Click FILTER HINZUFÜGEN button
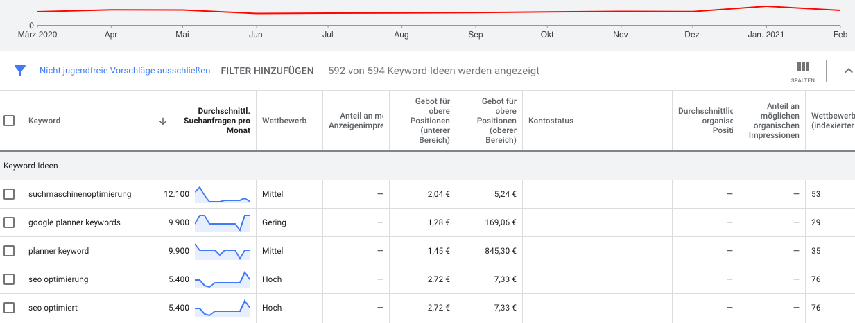The width and height of the screenshot is (855, 323). (267, 71)
